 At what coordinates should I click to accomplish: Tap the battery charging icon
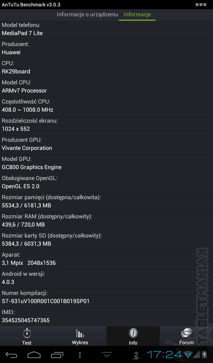coord(205,355)
